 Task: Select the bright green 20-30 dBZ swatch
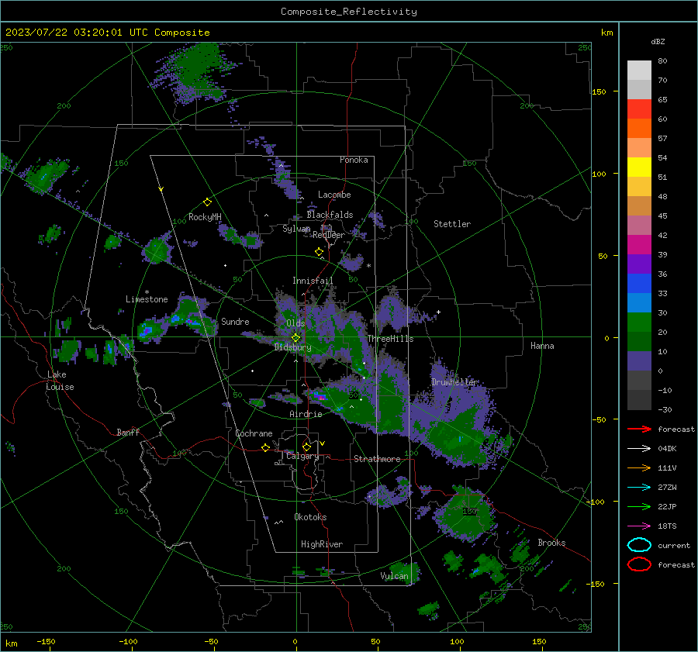(x=639, y=323)
